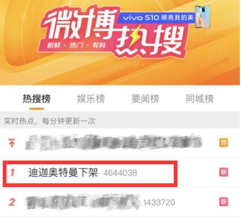Click the 4644038 search heat count

pyautogui.click(x=120, y=173)
